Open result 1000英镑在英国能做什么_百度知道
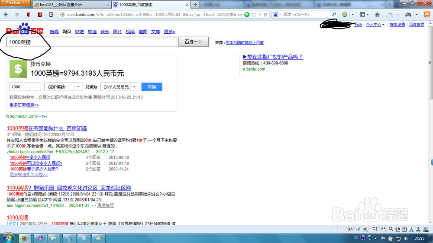The height and width of the screenshot is (243, 433). [47, 128]
